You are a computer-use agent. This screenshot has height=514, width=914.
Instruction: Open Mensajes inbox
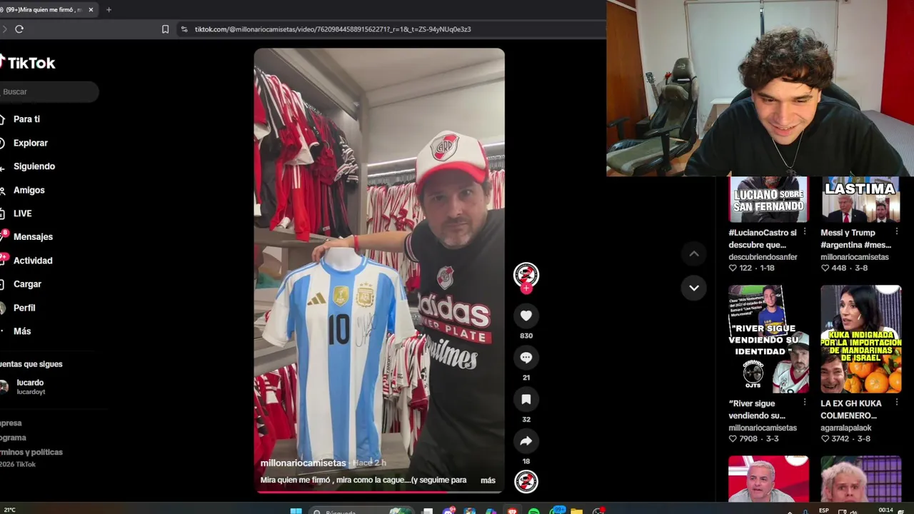coord(33,237)
